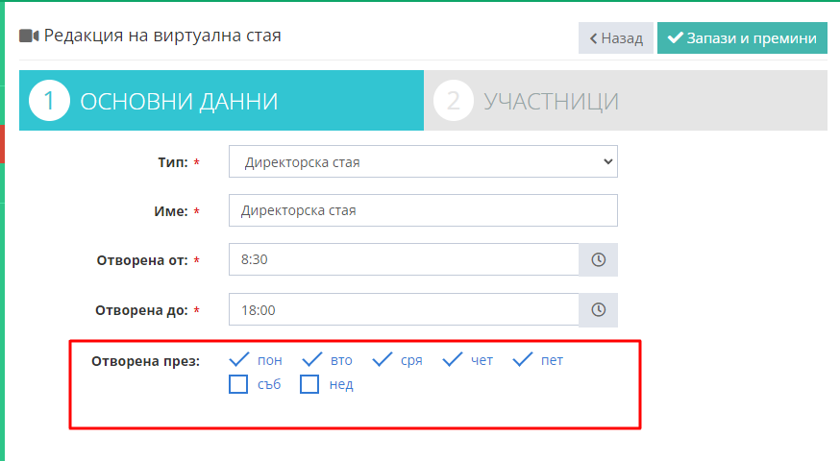840x461 pixels.
Task: Click 'Запази и премини' save button
Action: coord(743,38)
